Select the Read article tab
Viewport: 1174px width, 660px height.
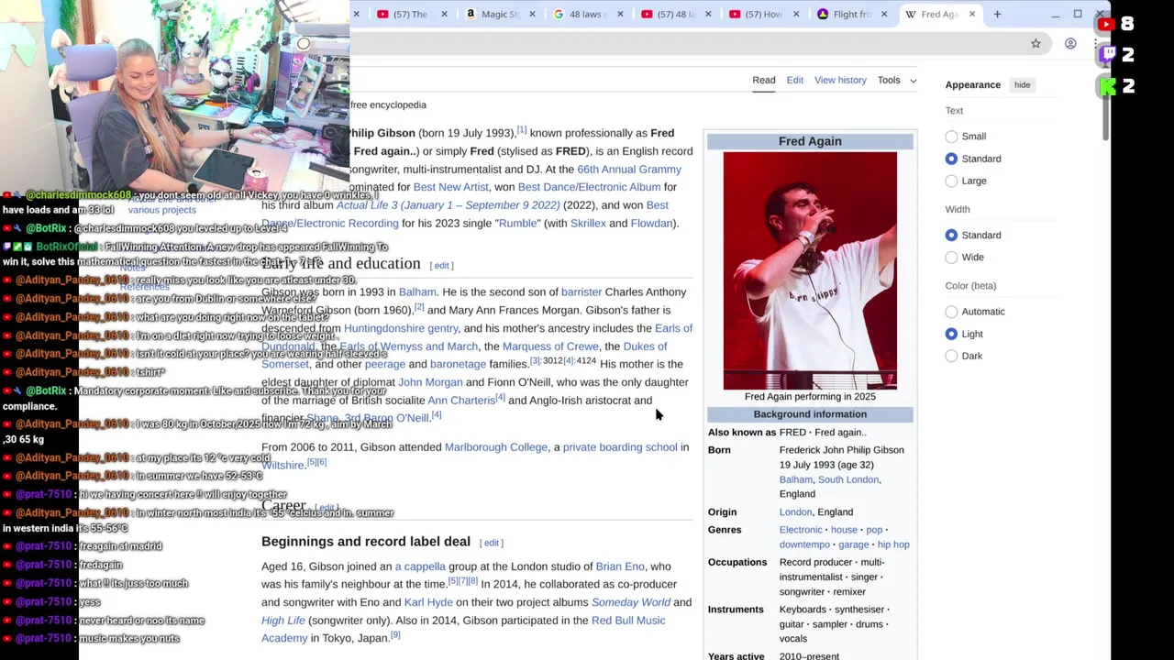(764, 80)
